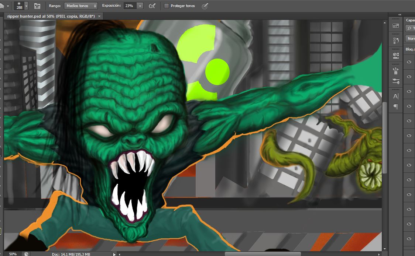Viewport: 415px width, 256px height.
Task: Open the Paragraph panel icon
Action: [395, 106]
